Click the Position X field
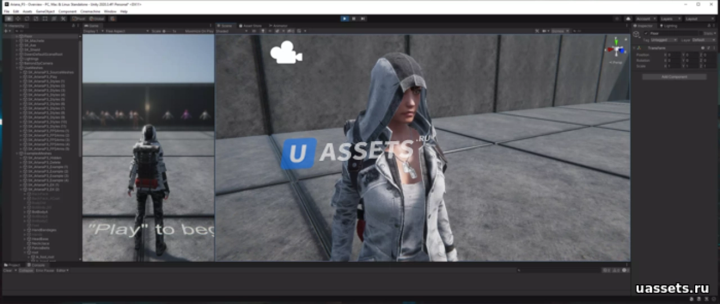 coord(674,55)
